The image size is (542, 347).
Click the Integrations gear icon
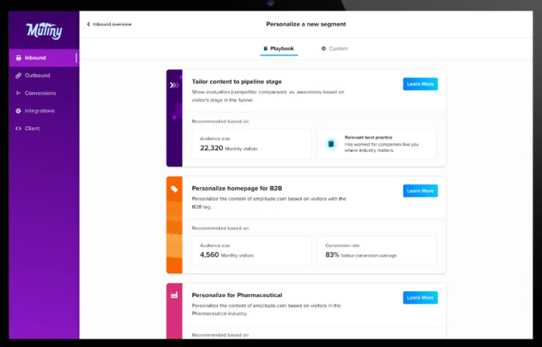click(19, 110)
